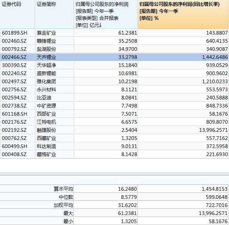Viewport: 229px width, 225px height.
Task: Select arithmetic mean value 16.2480
Action: pos(127,189)
